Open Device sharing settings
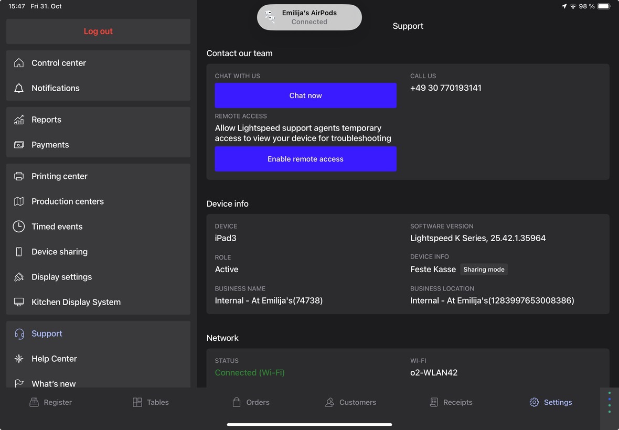619x430 pixels. [x=59, y=252]
